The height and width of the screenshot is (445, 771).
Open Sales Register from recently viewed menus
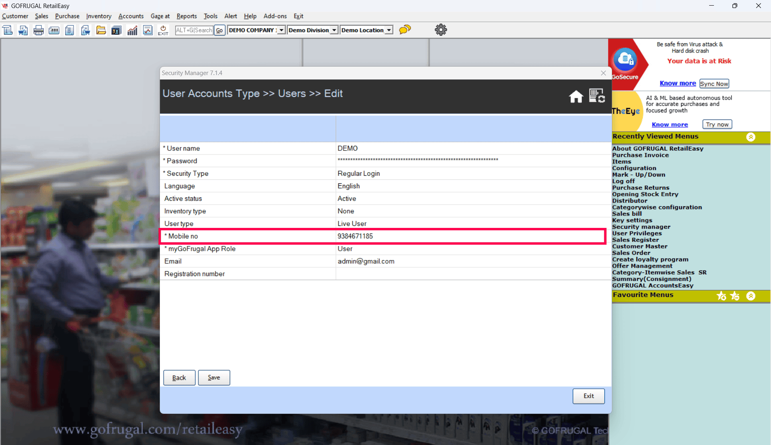636,240
